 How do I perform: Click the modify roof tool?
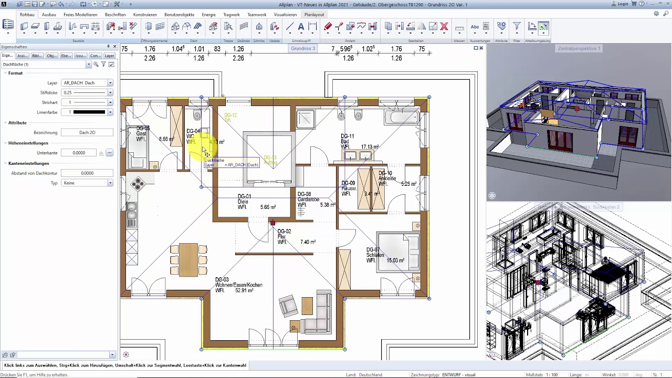tap(213, 26)
